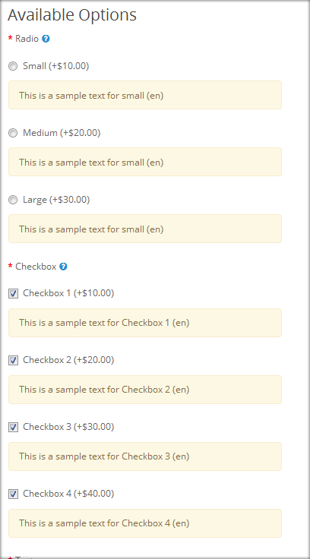The width and height of the screenshot is (310, 559).
Task: Select the Small (+$10.00) radio option
Action: click(x=13, y=66)
